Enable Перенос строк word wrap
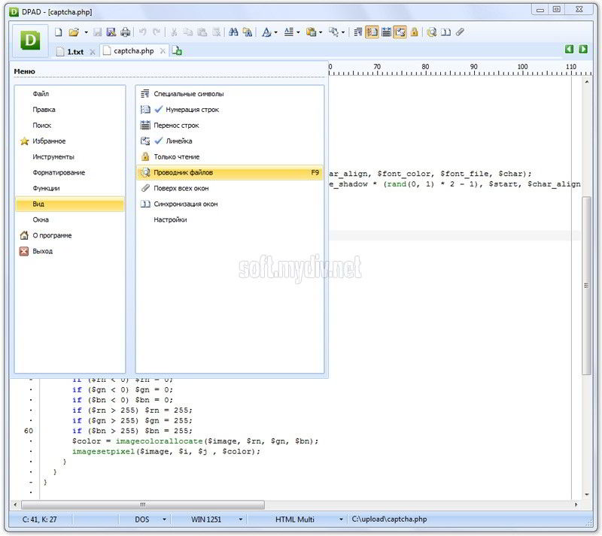This screenshot has height=536, width=602. point(176,126)
